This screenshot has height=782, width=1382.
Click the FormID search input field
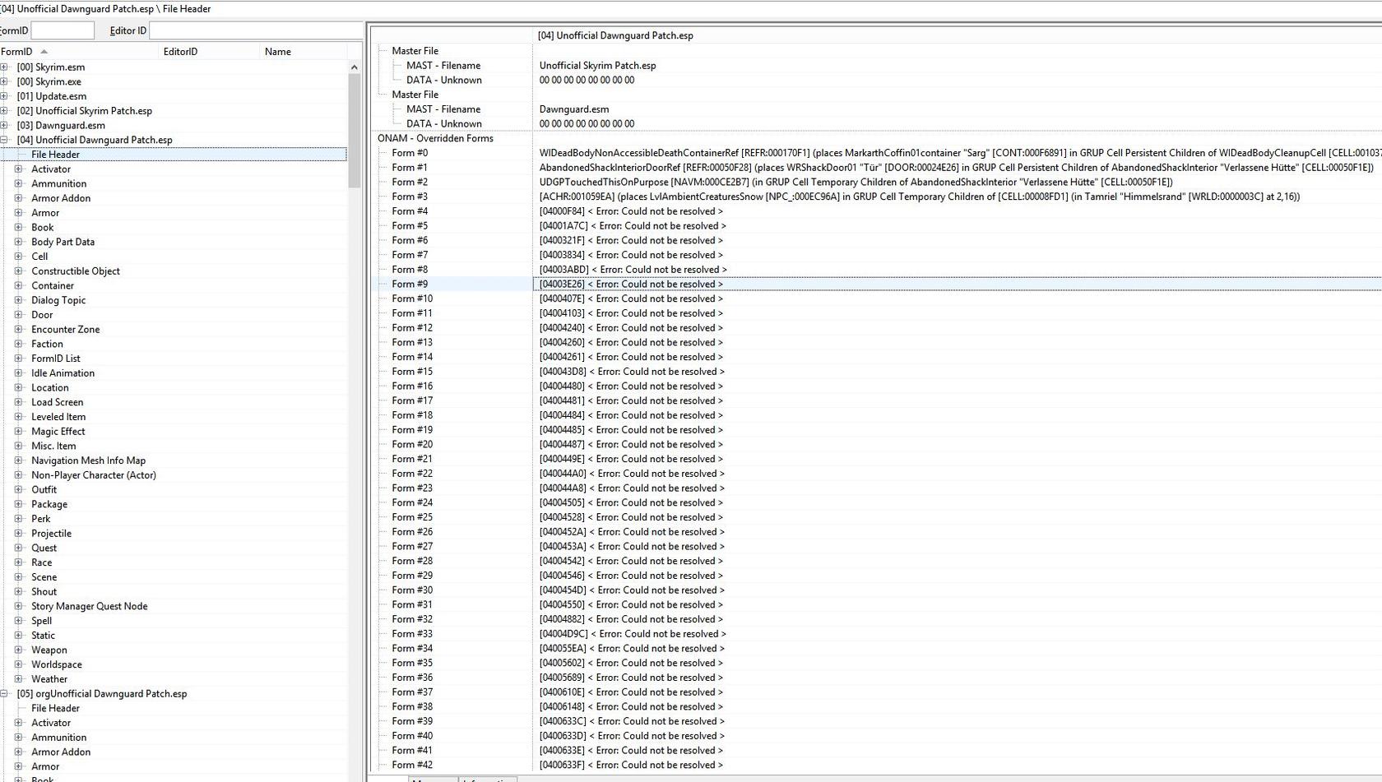point(63,30)
